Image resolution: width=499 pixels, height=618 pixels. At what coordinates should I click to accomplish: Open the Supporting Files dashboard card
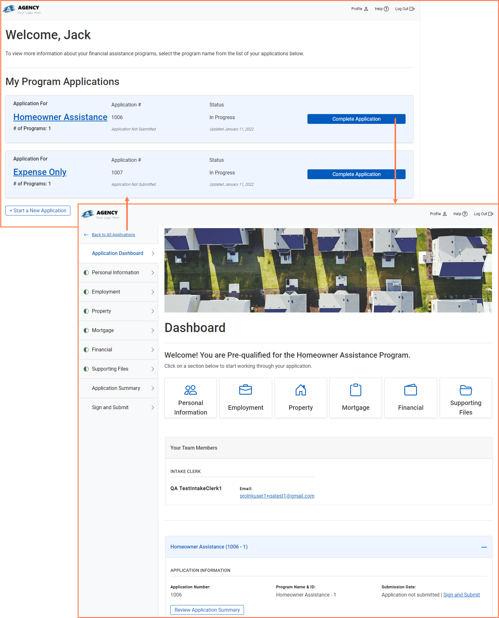click(x=466, y=398)
